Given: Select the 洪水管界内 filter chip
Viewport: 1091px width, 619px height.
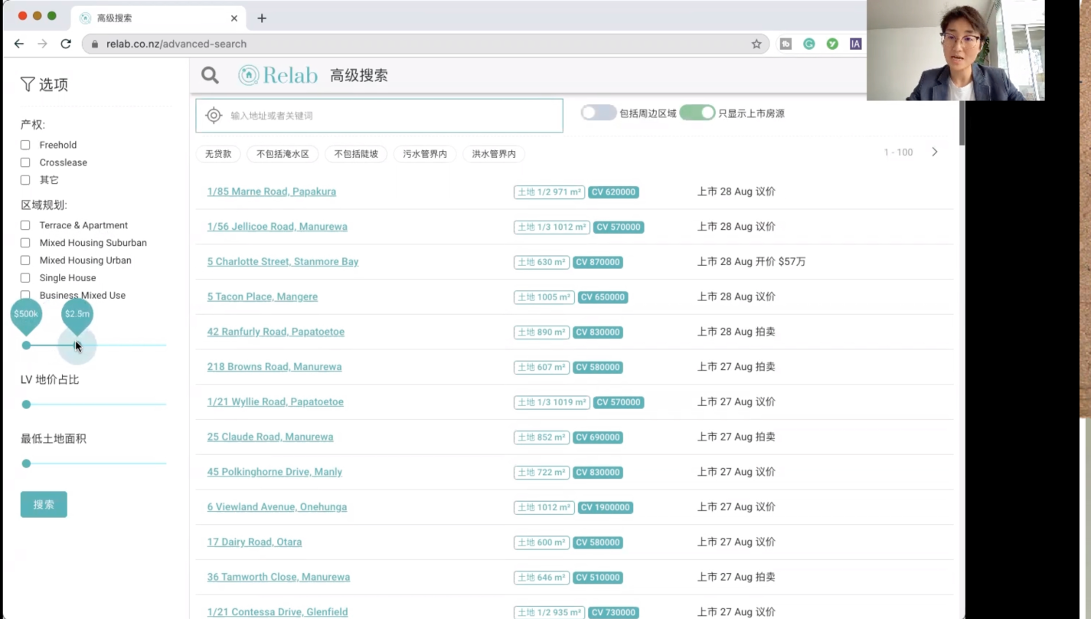Looking at the screenshot, I should [x=494, y=154].
